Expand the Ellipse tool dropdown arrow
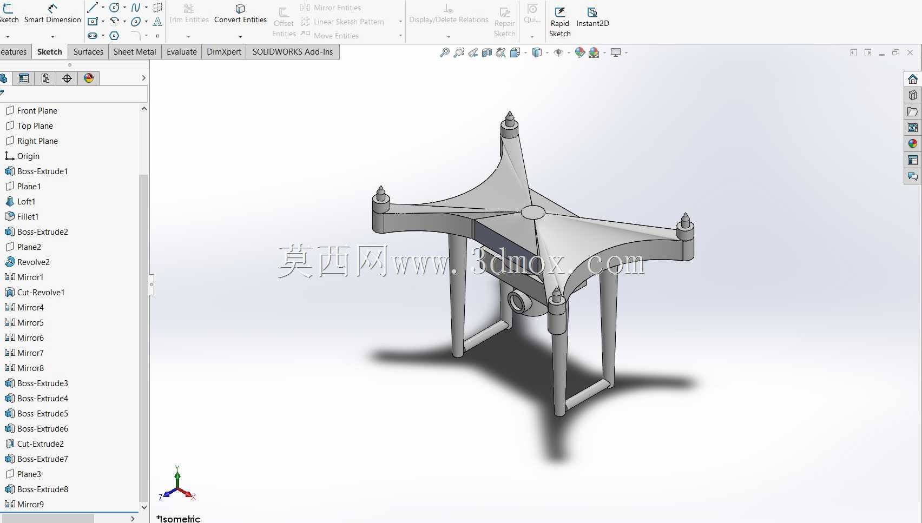 [146, 22]
